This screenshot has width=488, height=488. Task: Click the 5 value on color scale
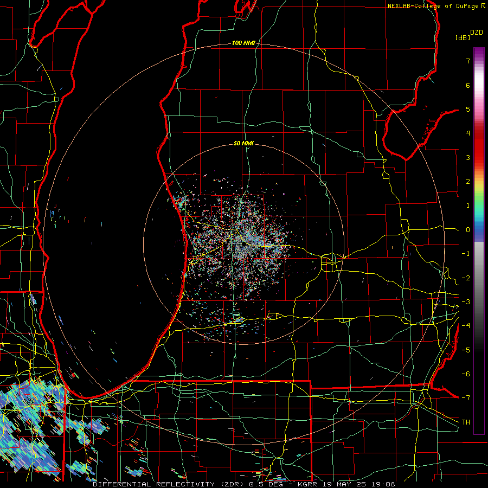tap(468, 109)
